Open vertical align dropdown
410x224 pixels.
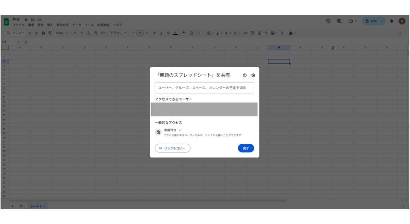[x=219, y=33]
